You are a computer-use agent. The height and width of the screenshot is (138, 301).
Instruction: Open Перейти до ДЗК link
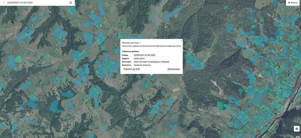tap(132, 69)
